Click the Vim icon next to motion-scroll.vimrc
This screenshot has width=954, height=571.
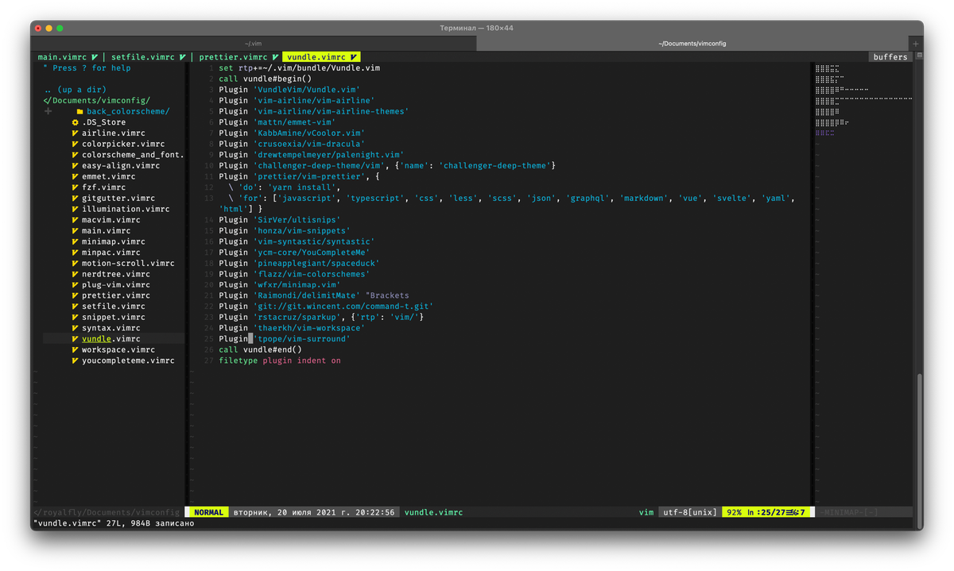(76, 263)
